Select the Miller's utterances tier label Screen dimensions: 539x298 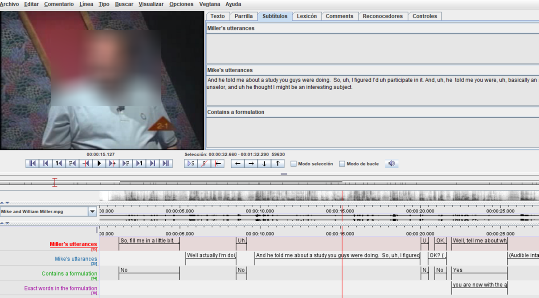tap(73, 244)
